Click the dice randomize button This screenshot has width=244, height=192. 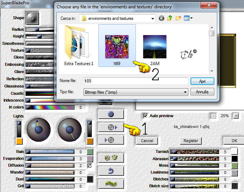point(111,158)
